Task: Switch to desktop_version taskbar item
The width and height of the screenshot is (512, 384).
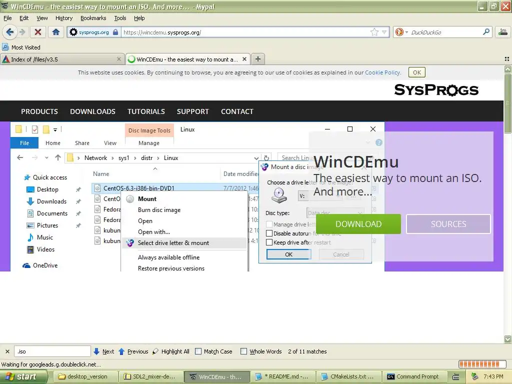Action: [x=84, y=376]
